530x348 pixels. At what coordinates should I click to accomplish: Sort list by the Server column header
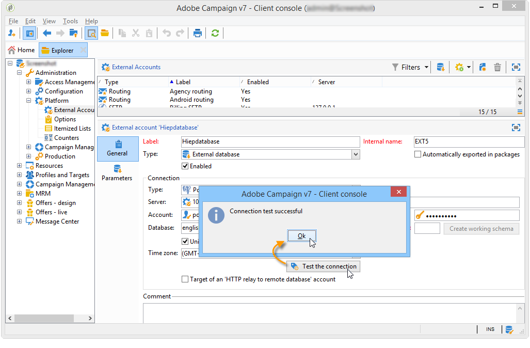346,82
